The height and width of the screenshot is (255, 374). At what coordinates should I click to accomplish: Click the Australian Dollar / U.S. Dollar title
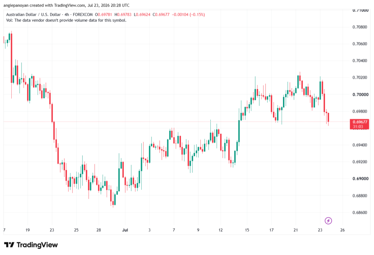[33, 15]
